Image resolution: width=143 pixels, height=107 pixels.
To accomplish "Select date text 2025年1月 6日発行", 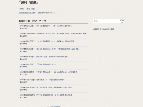I will click(x=27, y=72).
